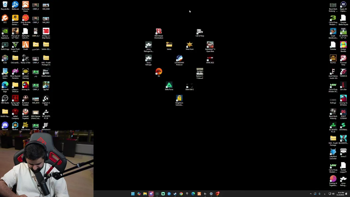This screenshot has height=197, width=350.
Task: Select the Neighbors Suburban desktop icon
Action: pyautogui.click(x=179, y=101)
